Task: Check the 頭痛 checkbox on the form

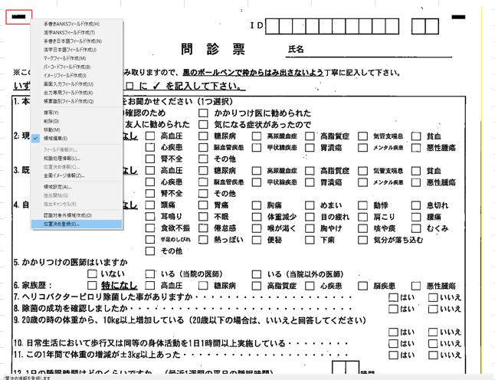Action: (150, 206)
